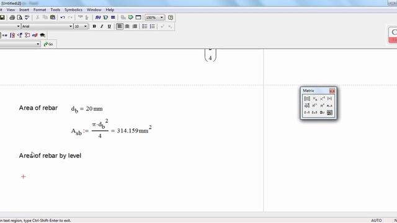397x223 pixels.
Task: Click the Go button
Action: click(48, 44)
